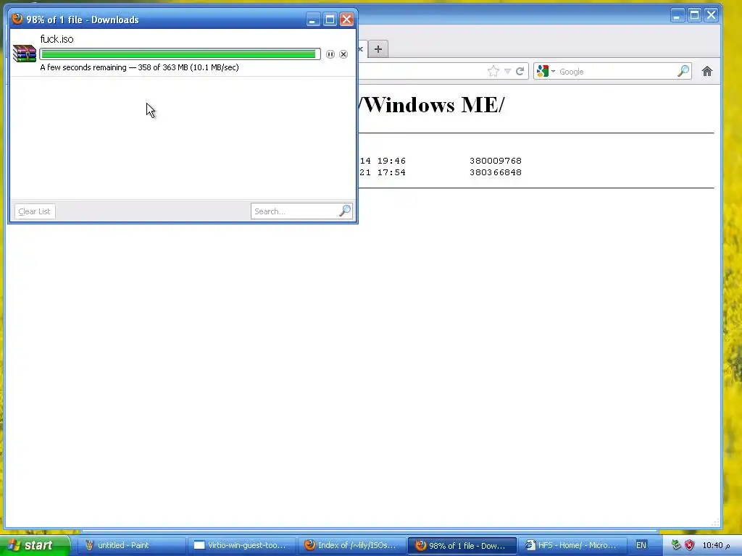The image size is (742, 556).
Task: Click the 19:46 timestamp
Action: [x=391, y=161]
